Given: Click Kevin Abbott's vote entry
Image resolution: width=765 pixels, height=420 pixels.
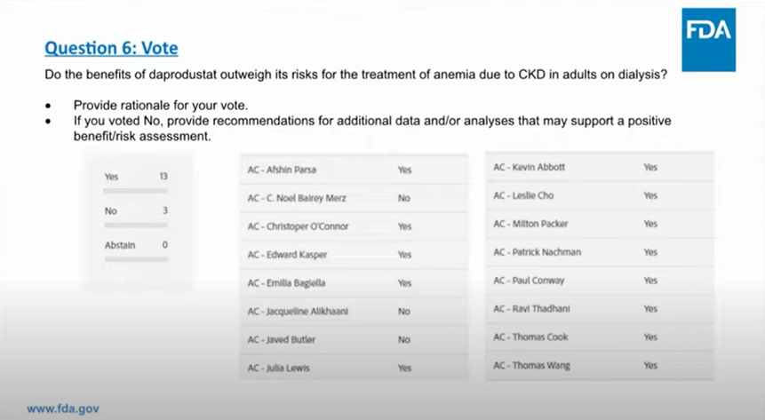Looking at the screenshot, I should pos(599,167).
